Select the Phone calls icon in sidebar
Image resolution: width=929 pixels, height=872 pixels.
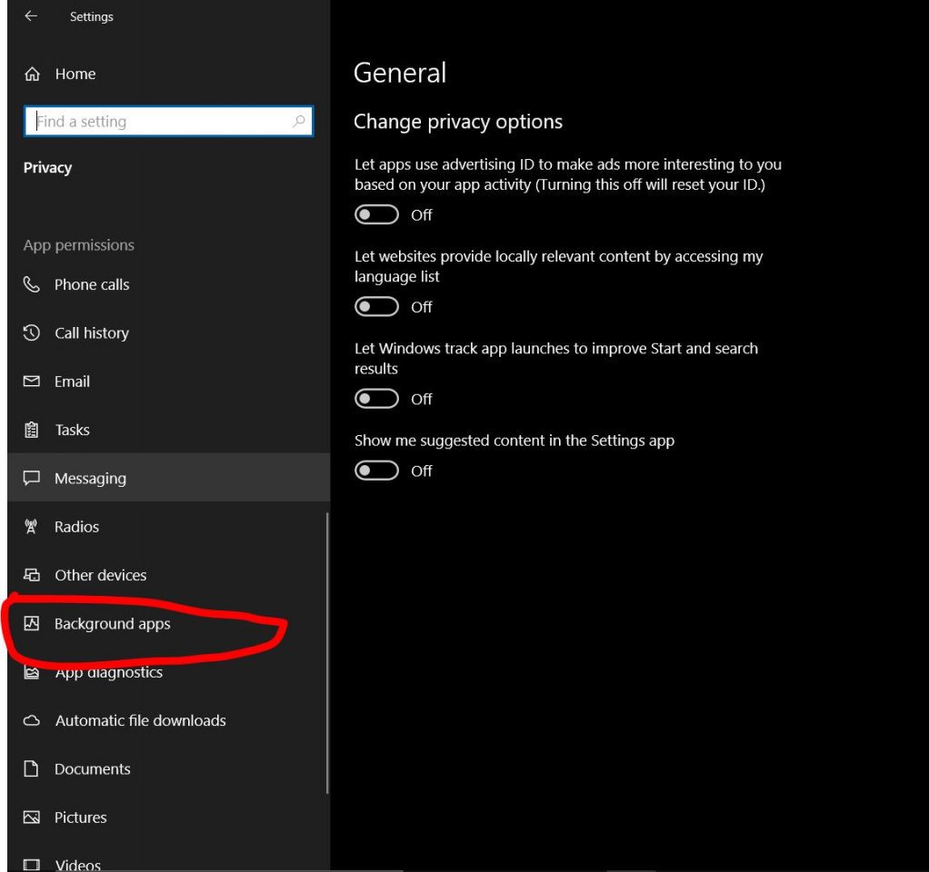tap(32, 284)
